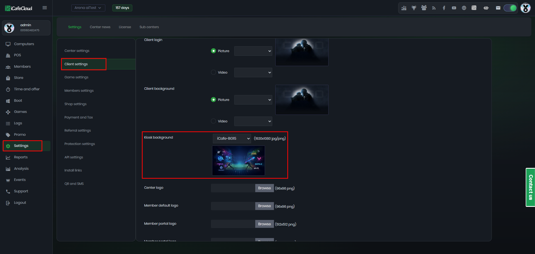Viewport: 535px width, 254px height.
Task: Open the Client background Video dropdown
Action: pos(253,121)
